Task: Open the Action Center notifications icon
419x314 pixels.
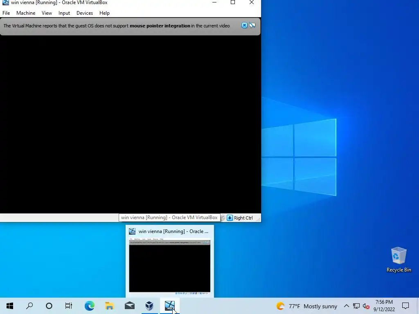Action: tap(405, 306)
